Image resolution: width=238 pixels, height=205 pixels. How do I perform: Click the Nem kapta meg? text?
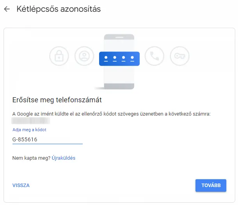[x=31, y=158]
